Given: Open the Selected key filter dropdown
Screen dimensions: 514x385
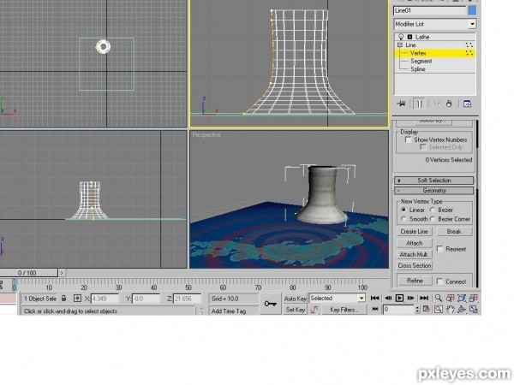Looking at the screenshot, I should (x=362, y=298).
